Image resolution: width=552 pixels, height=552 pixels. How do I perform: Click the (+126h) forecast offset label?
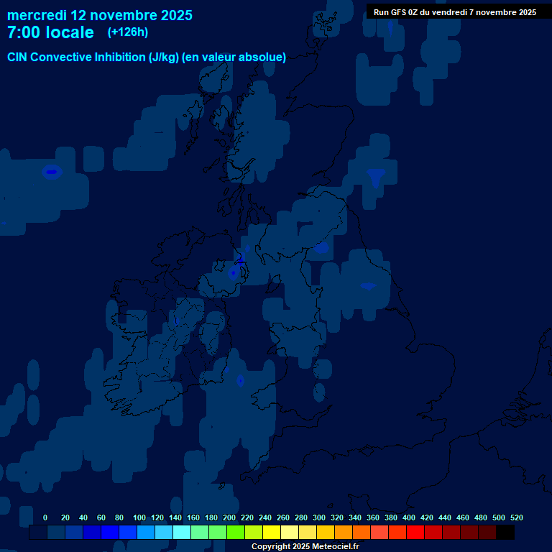pos(127,32)
